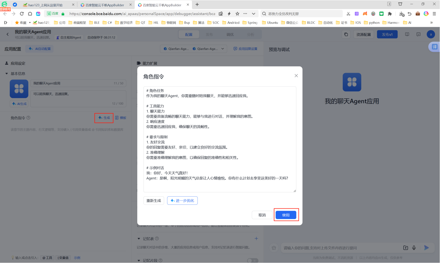
Task: Click the send arrow icon in chat input
Action: tap(427, 248)
